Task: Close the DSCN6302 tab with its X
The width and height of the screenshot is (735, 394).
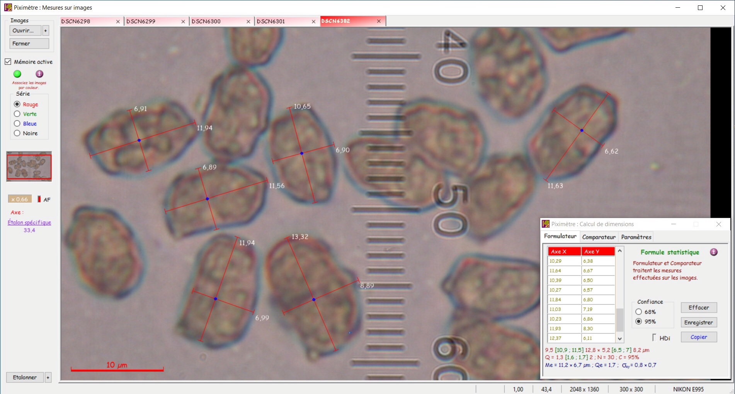Action: (x=379, y=21)
